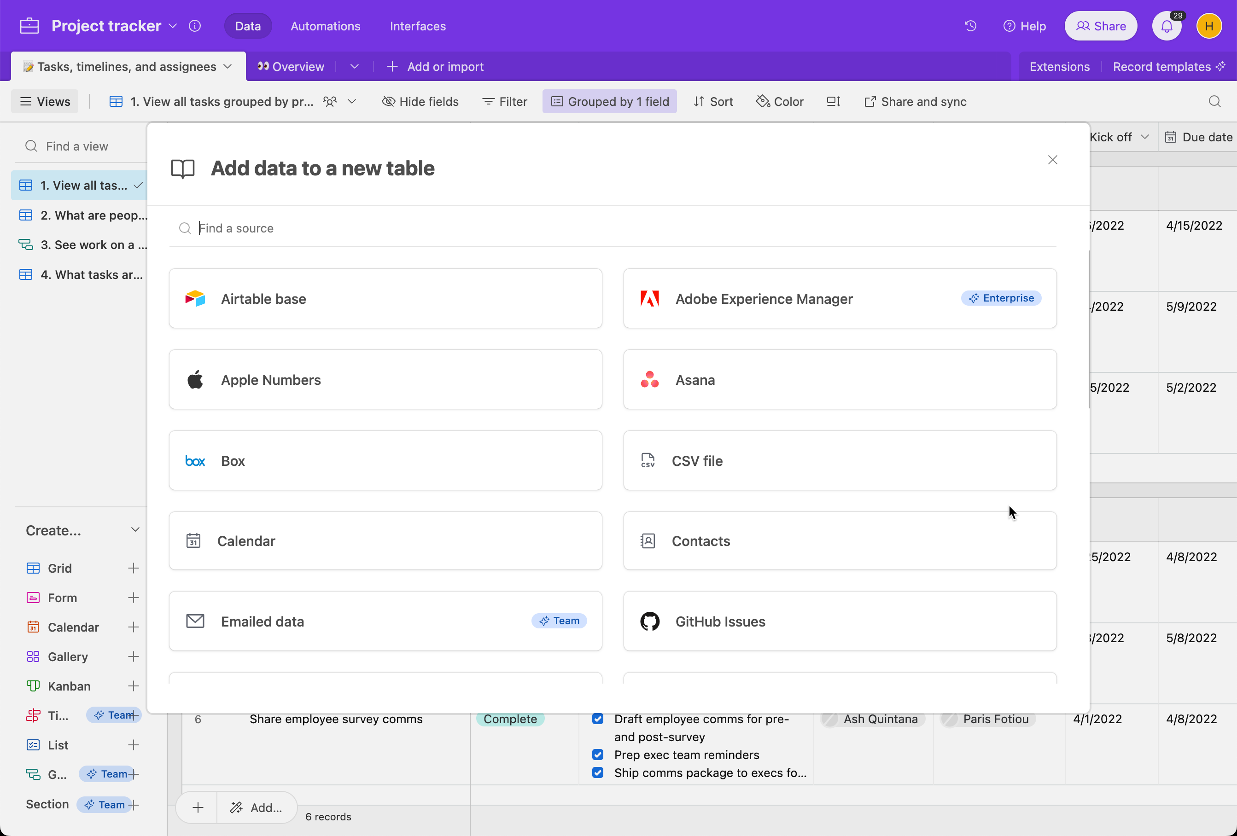The image size is (1237, 836).
Task: Open Kick off column dropdown
Action: 1145,137
